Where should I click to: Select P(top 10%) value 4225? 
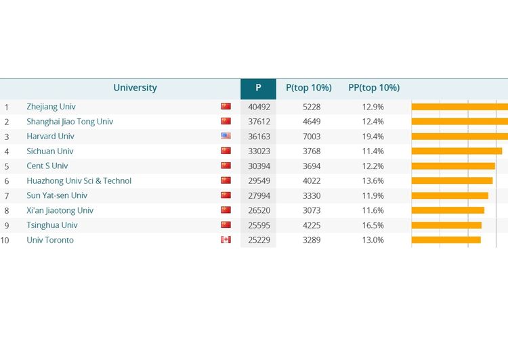click(x=312, y=225)
